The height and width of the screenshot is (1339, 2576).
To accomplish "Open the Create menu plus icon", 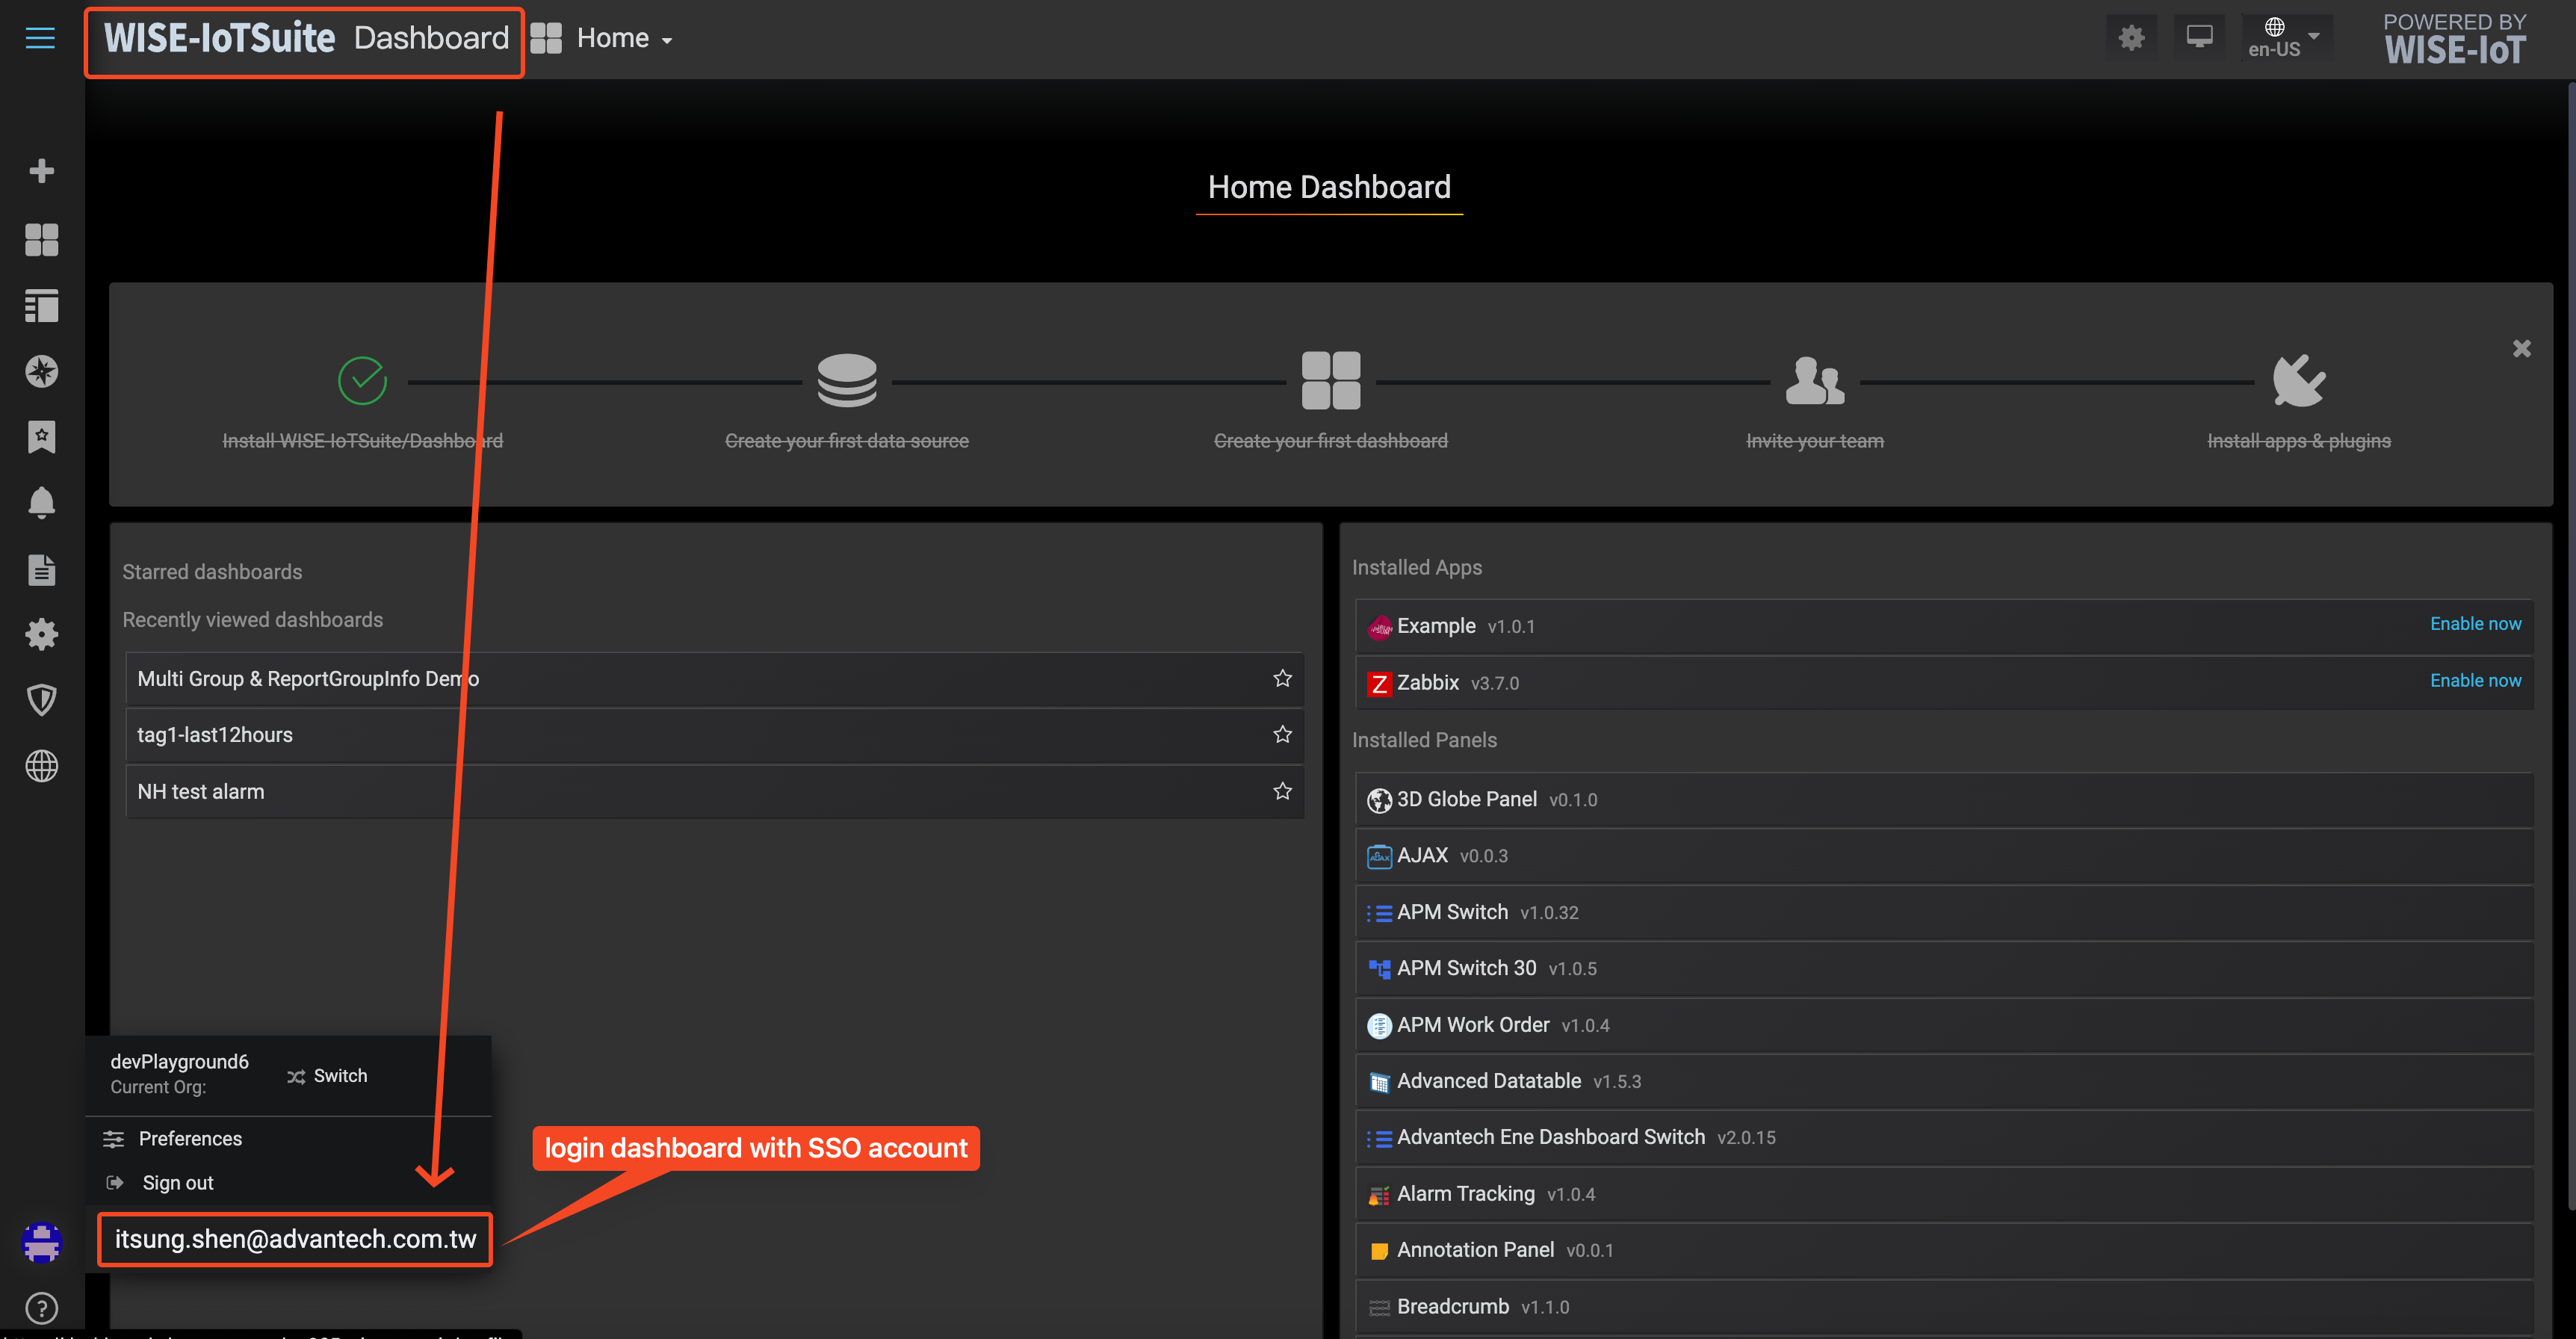I will pyautogui.click(x=42, y=170).
